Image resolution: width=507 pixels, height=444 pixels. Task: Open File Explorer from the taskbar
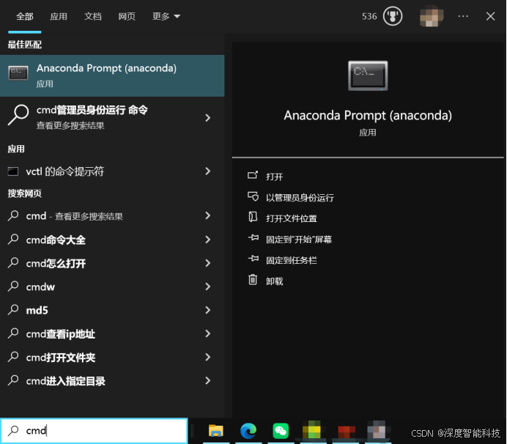pos(216,431)
